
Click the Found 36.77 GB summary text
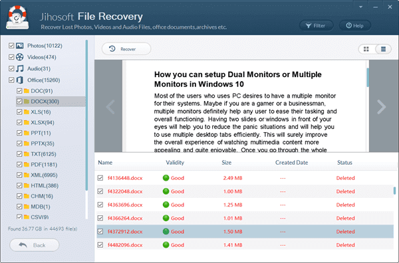point(43,229)
